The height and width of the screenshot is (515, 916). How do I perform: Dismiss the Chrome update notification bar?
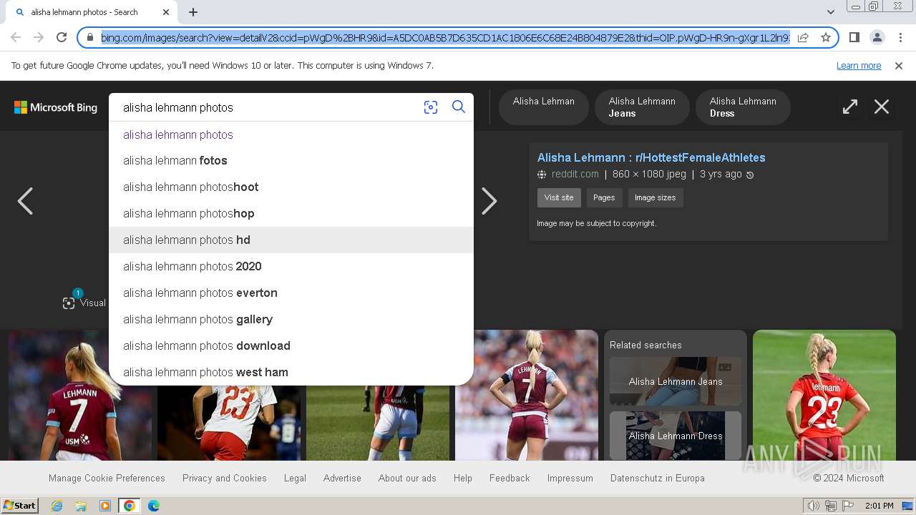pyautogui.click(x=899, y=66)
